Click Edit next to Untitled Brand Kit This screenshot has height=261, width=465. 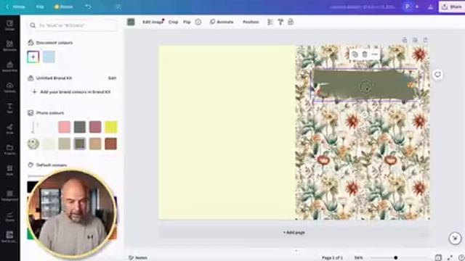point(112,78)
